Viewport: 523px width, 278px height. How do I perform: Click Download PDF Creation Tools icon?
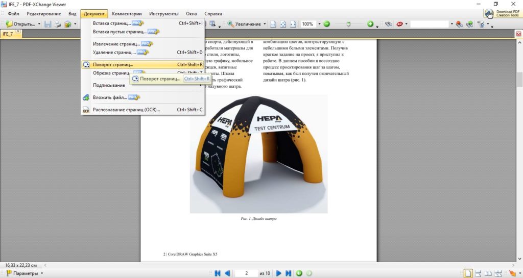click(x=489, y=13)
